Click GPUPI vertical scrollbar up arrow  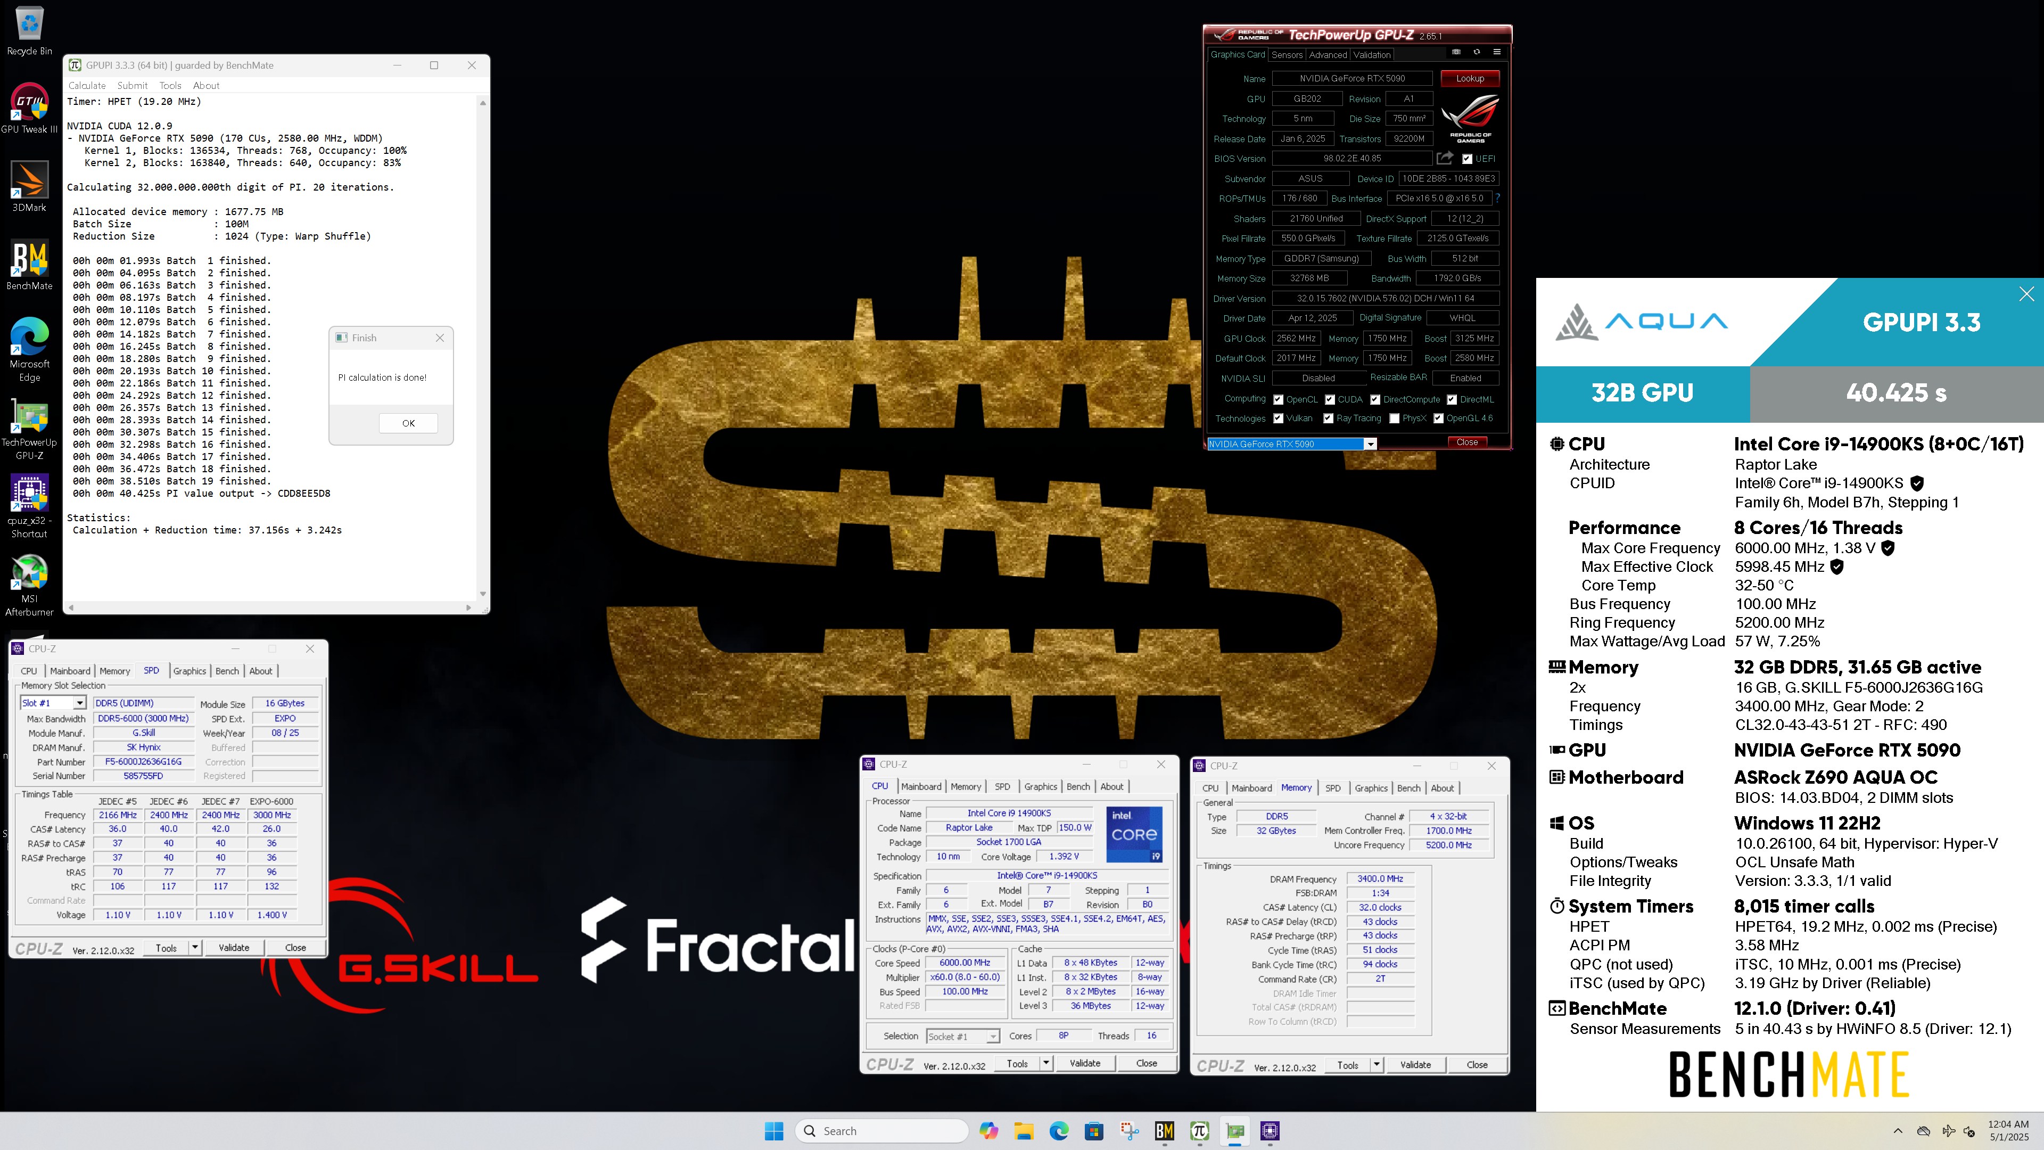(482, 102)
